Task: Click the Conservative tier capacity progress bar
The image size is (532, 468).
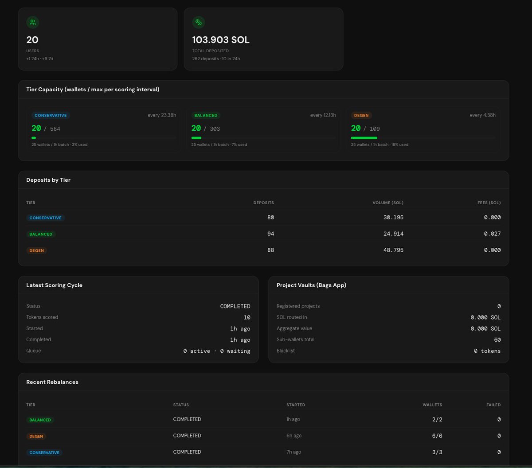Action: pos(104,138)
